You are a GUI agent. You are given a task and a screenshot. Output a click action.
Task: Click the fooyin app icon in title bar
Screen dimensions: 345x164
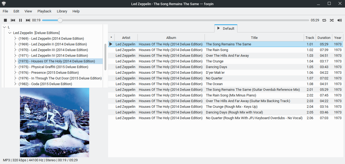click(4, 4)
